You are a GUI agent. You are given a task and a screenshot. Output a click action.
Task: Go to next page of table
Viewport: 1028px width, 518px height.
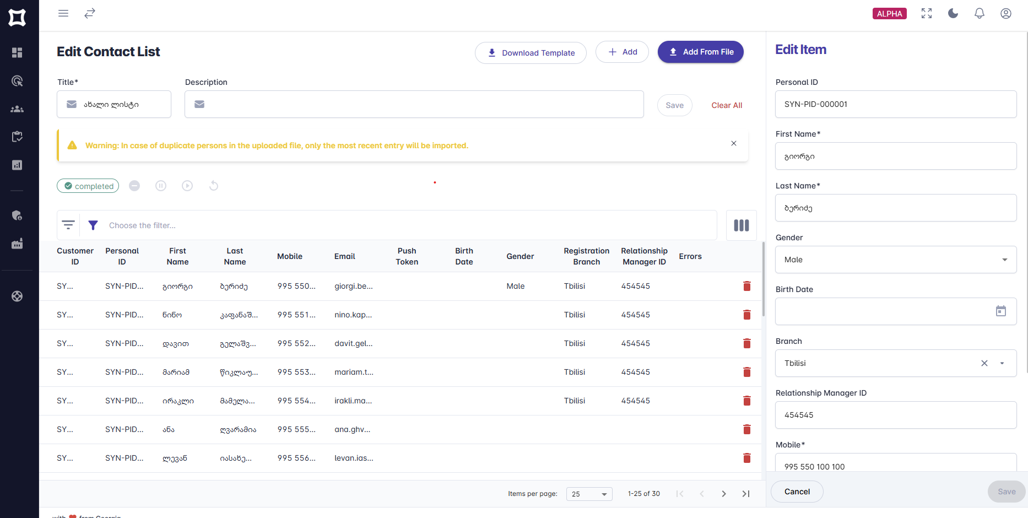pyautogui.click(x=724, y=494)
